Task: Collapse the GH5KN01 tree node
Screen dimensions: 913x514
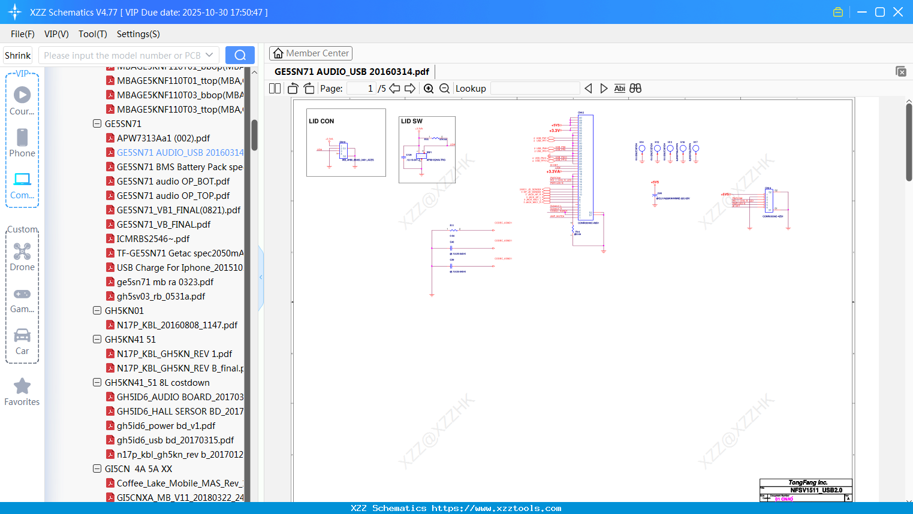Action: 97,311
